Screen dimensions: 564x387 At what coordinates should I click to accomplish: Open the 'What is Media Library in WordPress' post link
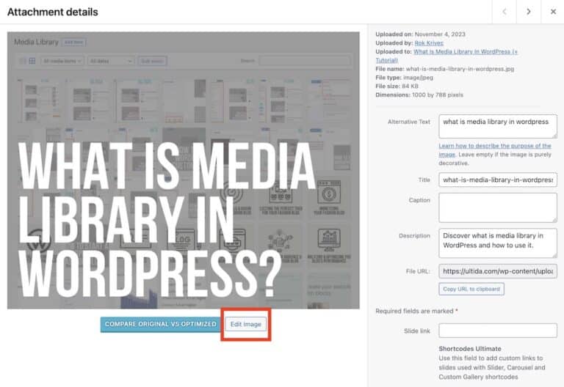[x=466, y=52]
